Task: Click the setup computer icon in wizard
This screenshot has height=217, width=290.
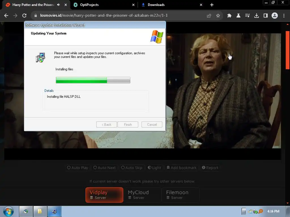Action: click(40, 57)
